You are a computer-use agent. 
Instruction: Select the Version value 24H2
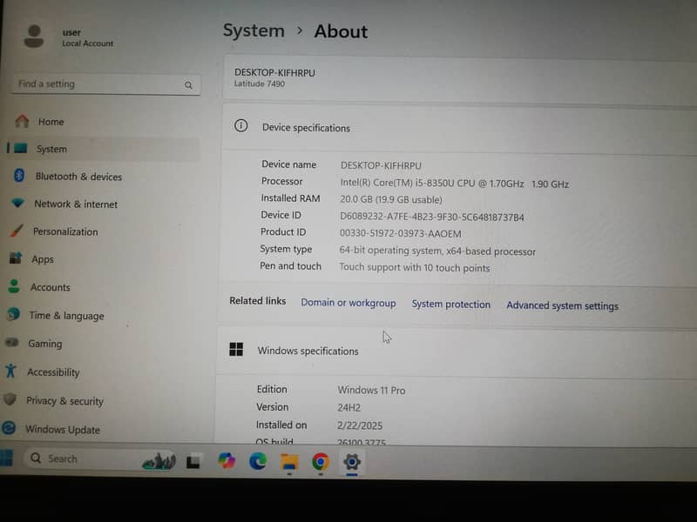pyautogui.click(x=349, y=407)
